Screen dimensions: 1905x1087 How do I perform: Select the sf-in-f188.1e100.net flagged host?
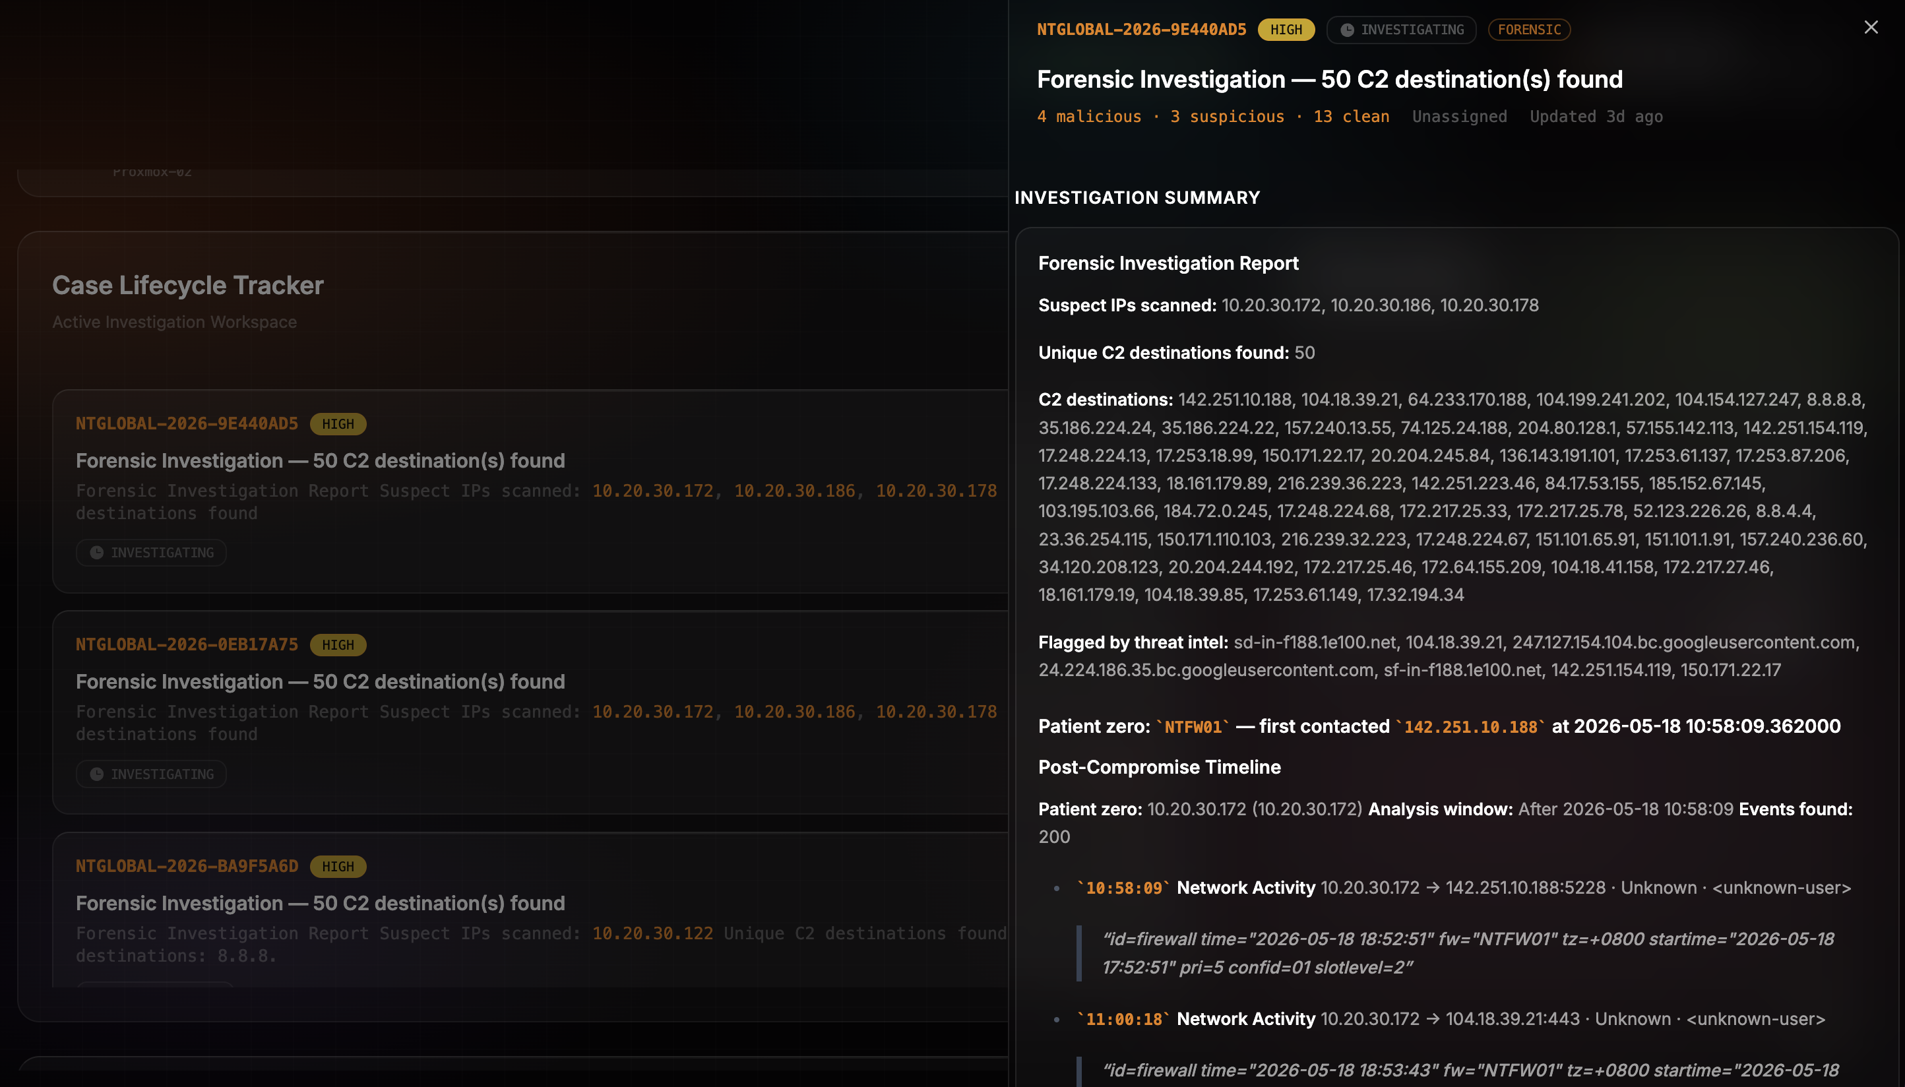1462,670
